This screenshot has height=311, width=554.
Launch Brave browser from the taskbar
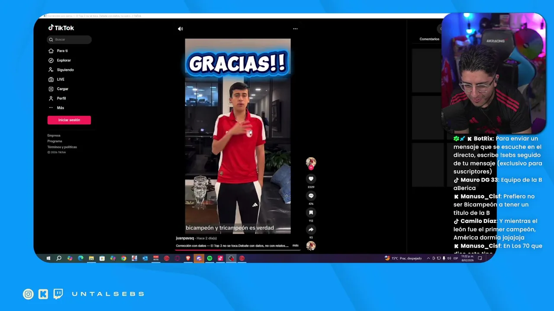[188, 258]
